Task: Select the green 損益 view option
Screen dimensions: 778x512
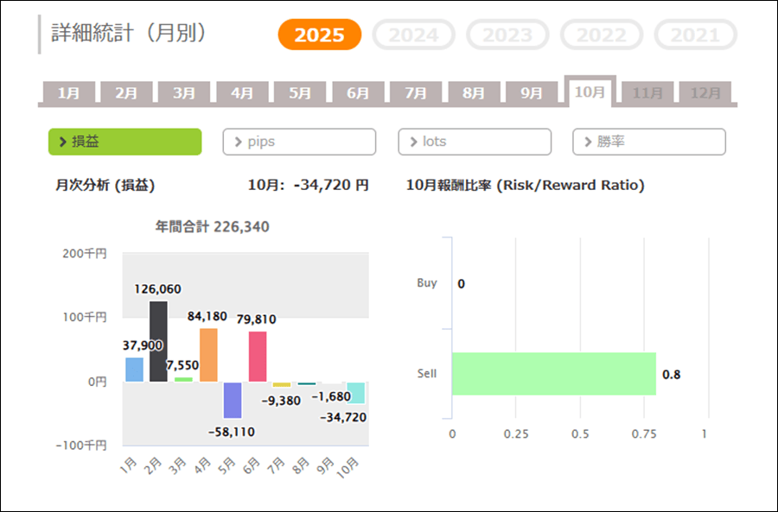Action: pos(124,142)
